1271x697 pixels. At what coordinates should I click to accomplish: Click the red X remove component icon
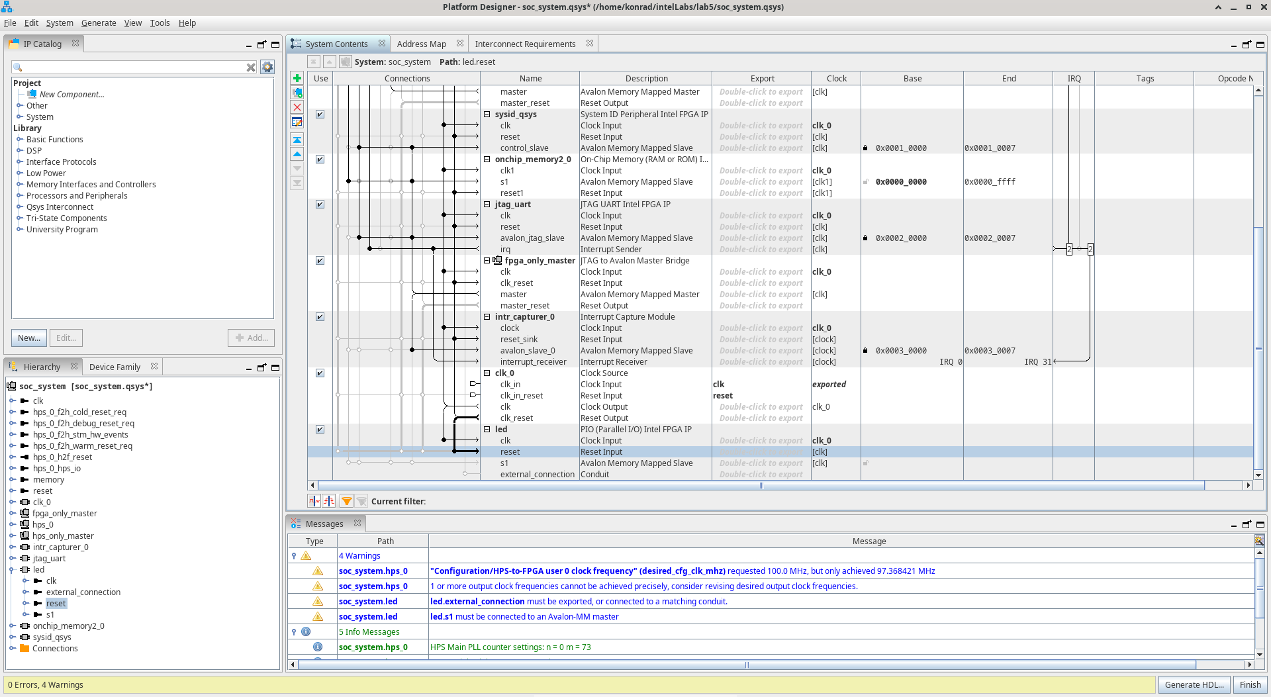[297, 107]
